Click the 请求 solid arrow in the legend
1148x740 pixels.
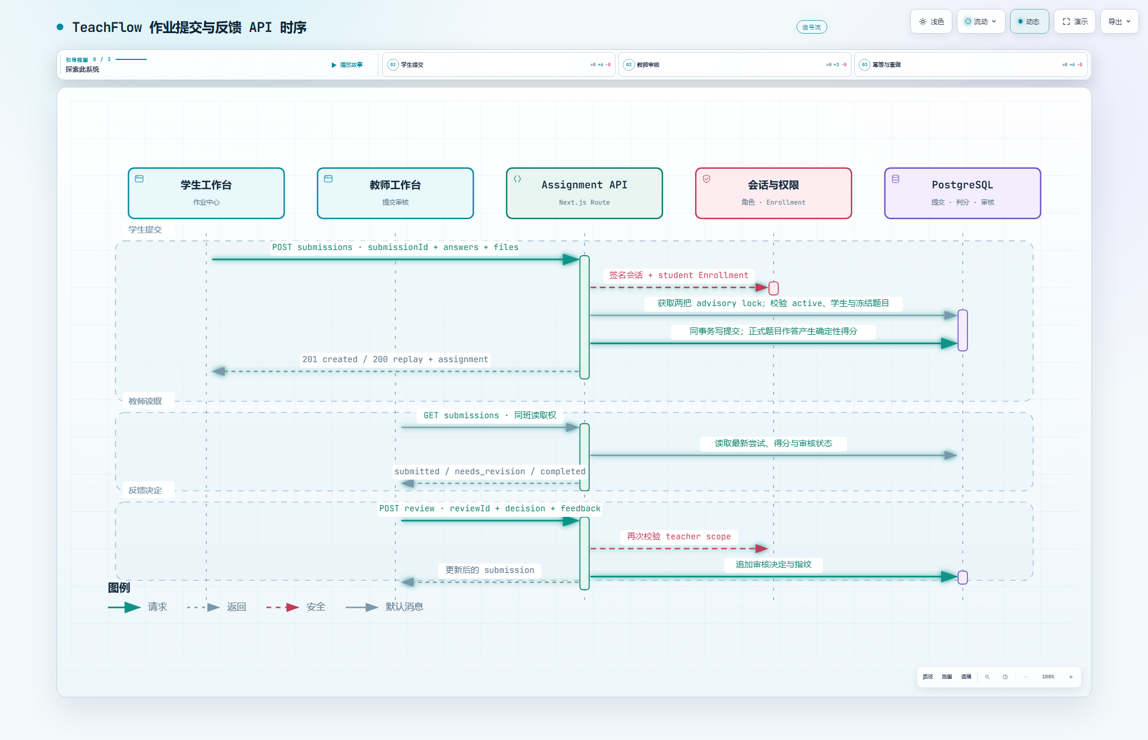click(x=124, y=607)
